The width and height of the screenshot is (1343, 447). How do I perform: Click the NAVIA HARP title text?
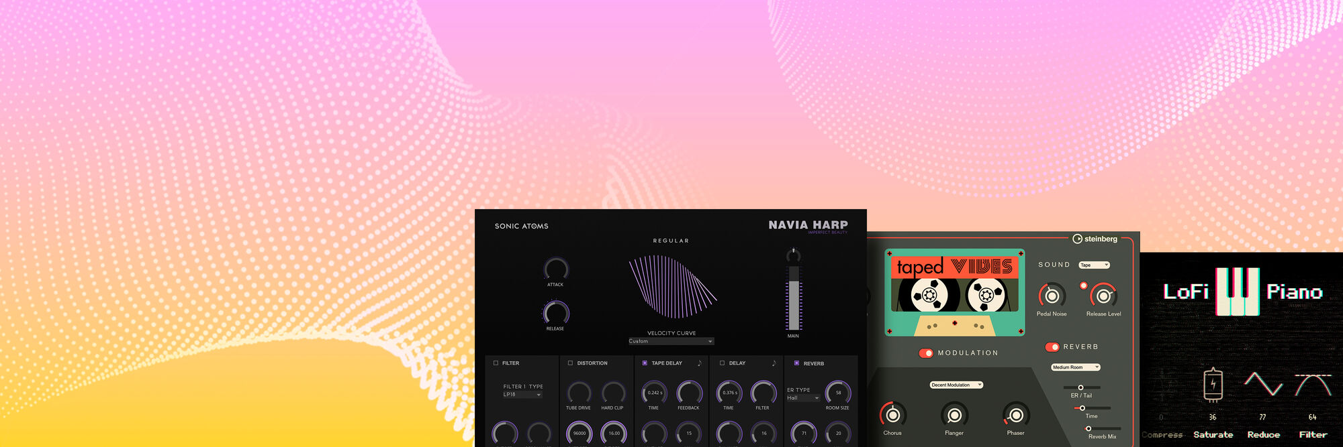[808, 225]
